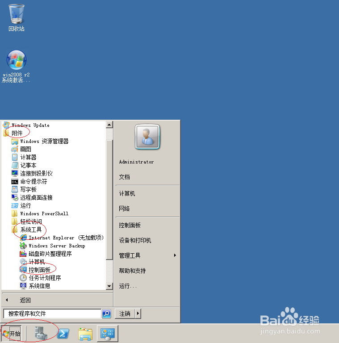This screenshot has height=343, width=339.
Task: Open 控制面板 under 系统工具
Action: point(35,270)
